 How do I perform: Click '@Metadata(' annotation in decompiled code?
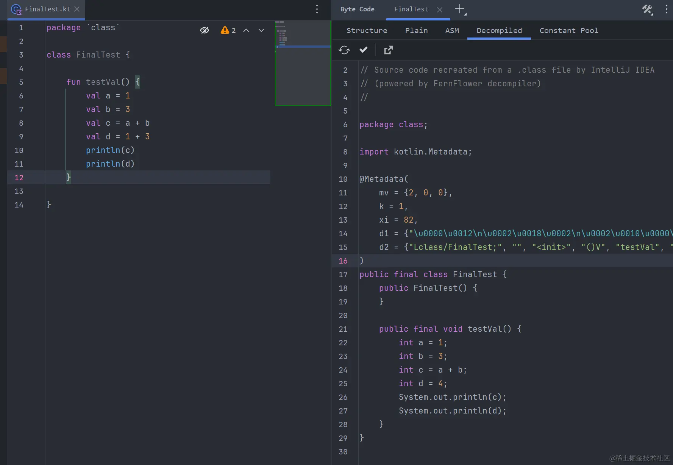384,179
